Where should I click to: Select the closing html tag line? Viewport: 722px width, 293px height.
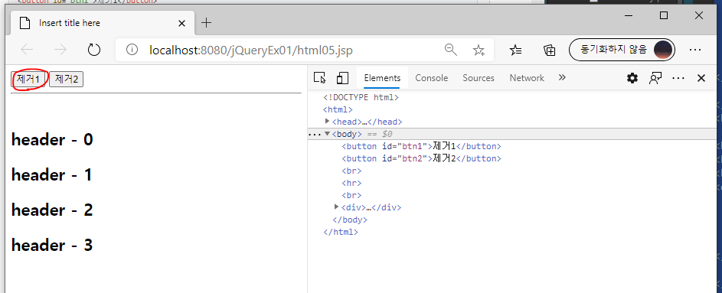(340, 232)
